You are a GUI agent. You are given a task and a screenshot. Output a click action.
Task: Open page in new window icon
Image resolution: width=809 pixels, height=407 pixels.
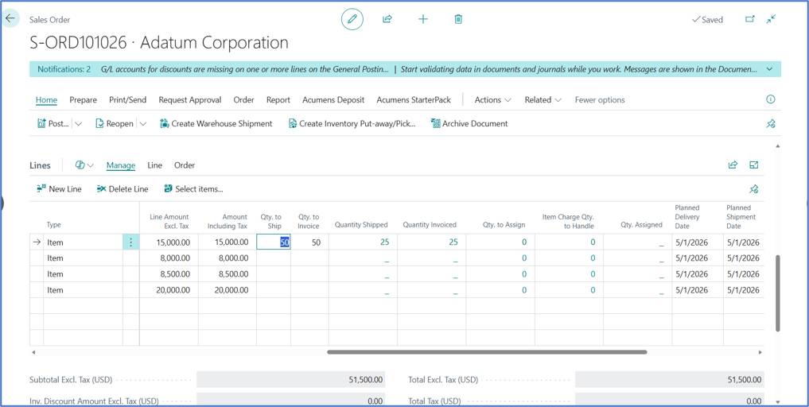[x=750, y=19]
